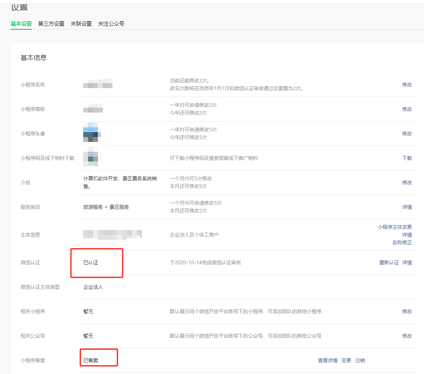Switch to the 第三方设置 tab

51,24
